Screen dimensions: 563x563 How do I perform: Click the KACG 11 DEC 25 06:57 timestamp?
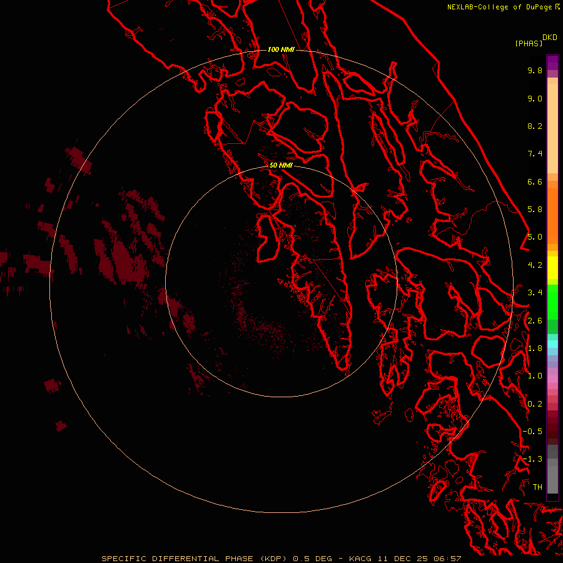click(405, 559)
